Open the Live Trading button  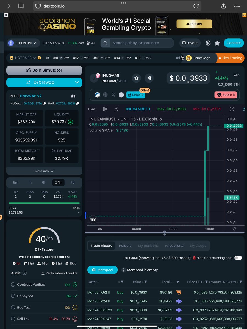[230, 58]
